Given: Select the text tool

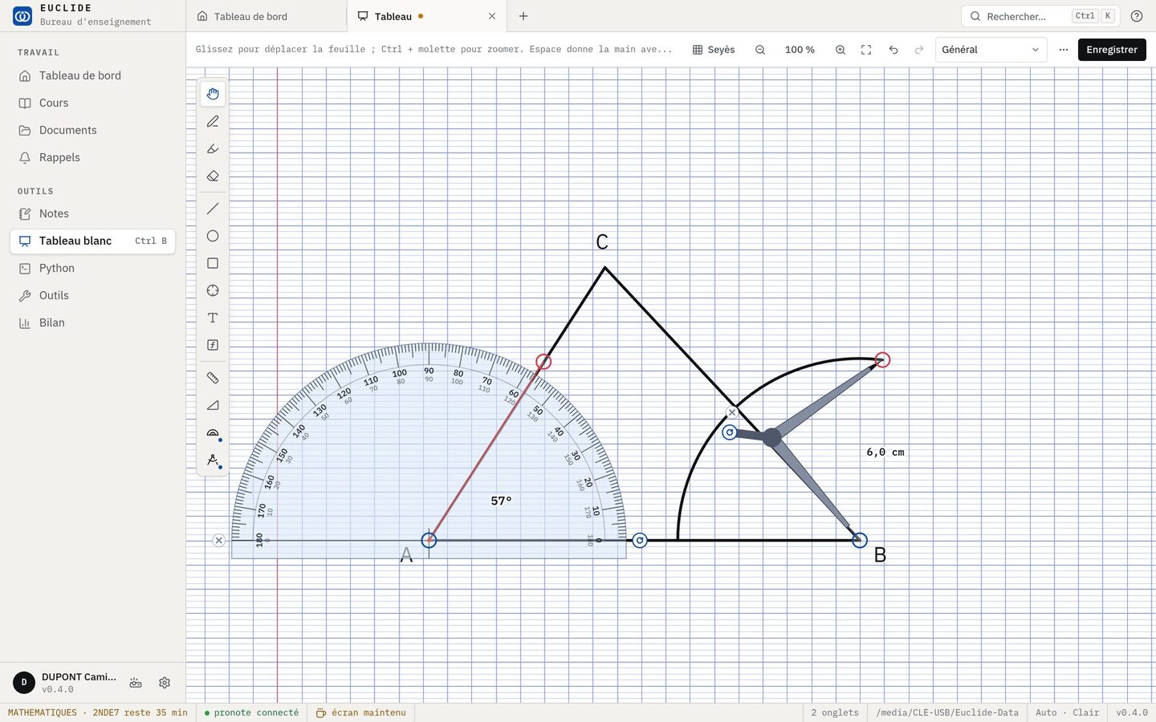Looking at the screenshot, I should pyautogui.click(x=213, y=318).
